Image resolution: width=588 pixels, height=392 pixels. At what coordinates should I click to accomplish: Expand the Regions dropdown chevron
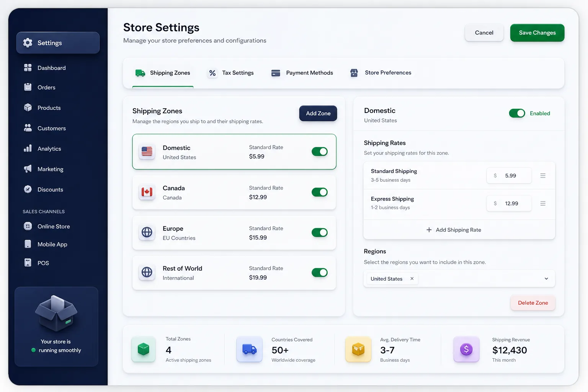coord(546,279)
